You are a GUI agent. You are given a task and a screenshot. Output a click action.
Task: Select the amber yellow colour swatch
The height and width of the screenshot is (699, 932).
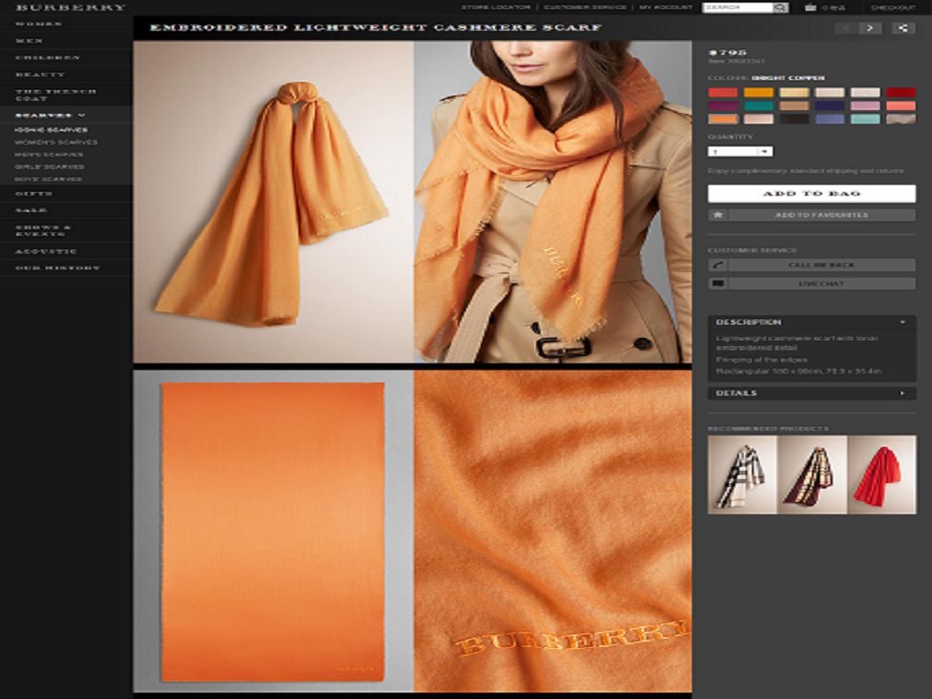(x=758, y=92)
